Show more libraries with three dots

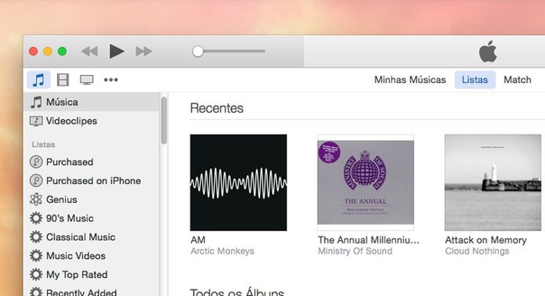click(111, 80)
